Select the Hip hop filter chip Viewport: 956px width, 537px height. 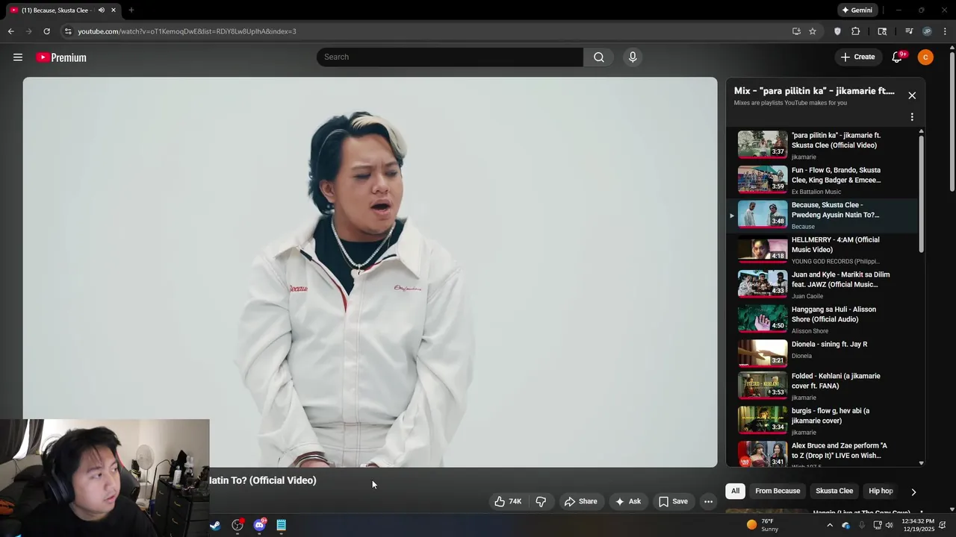click(x=881, y=491)
